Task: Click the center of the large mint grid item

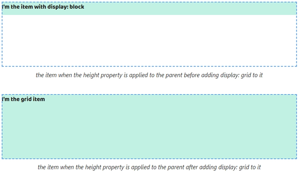Action: point(149,126)
